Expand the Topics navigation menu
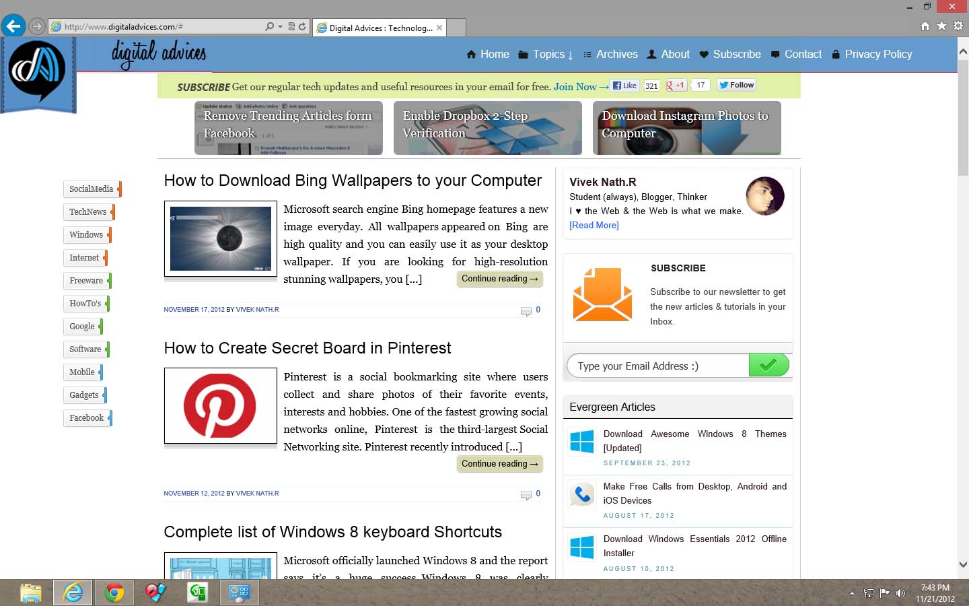 pos(546,55)
